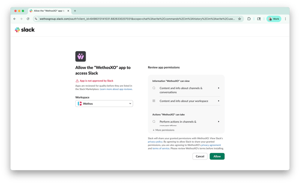Open a new tab with the plus button

click(75, 11)
